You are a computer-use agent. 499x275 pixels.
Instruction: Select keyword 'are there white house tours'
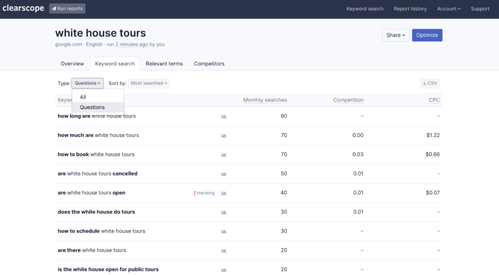pyautogui.click(x=92, y=250)
